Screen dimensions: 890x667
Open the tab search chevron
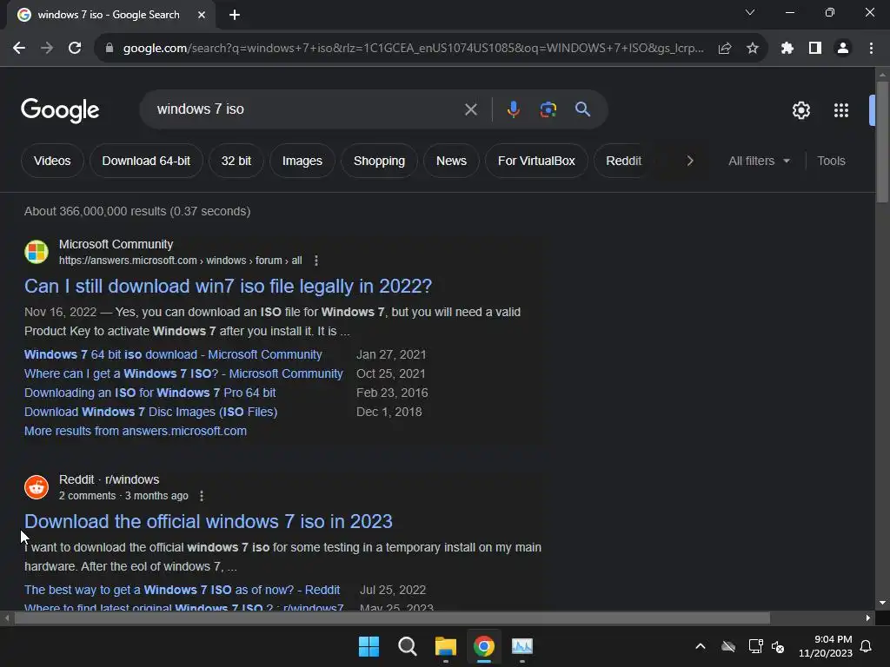tap(750, 12)
